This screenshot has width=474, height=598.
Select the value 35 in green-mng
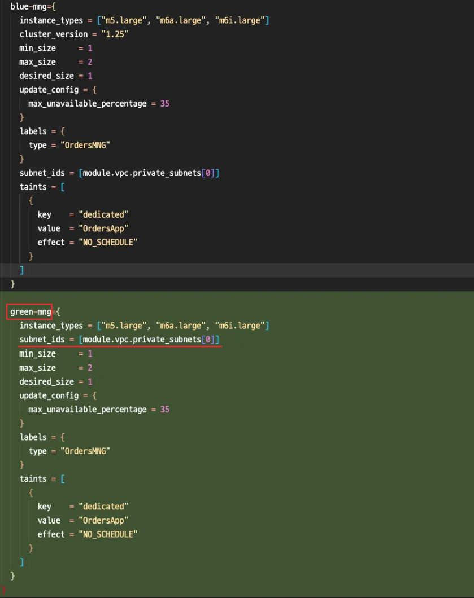(164, 410)
